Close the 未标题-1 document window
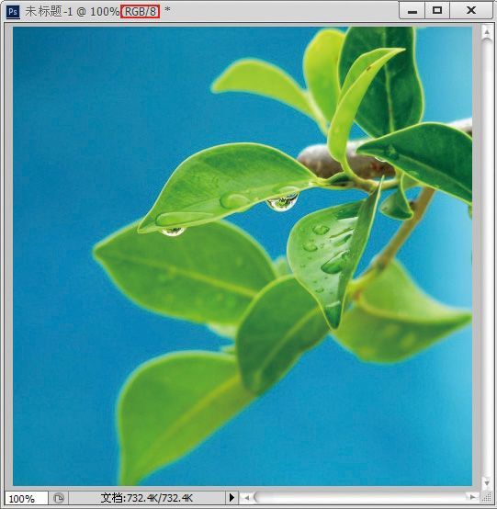This screenshot has width=497, height=509. pos(471,11)
